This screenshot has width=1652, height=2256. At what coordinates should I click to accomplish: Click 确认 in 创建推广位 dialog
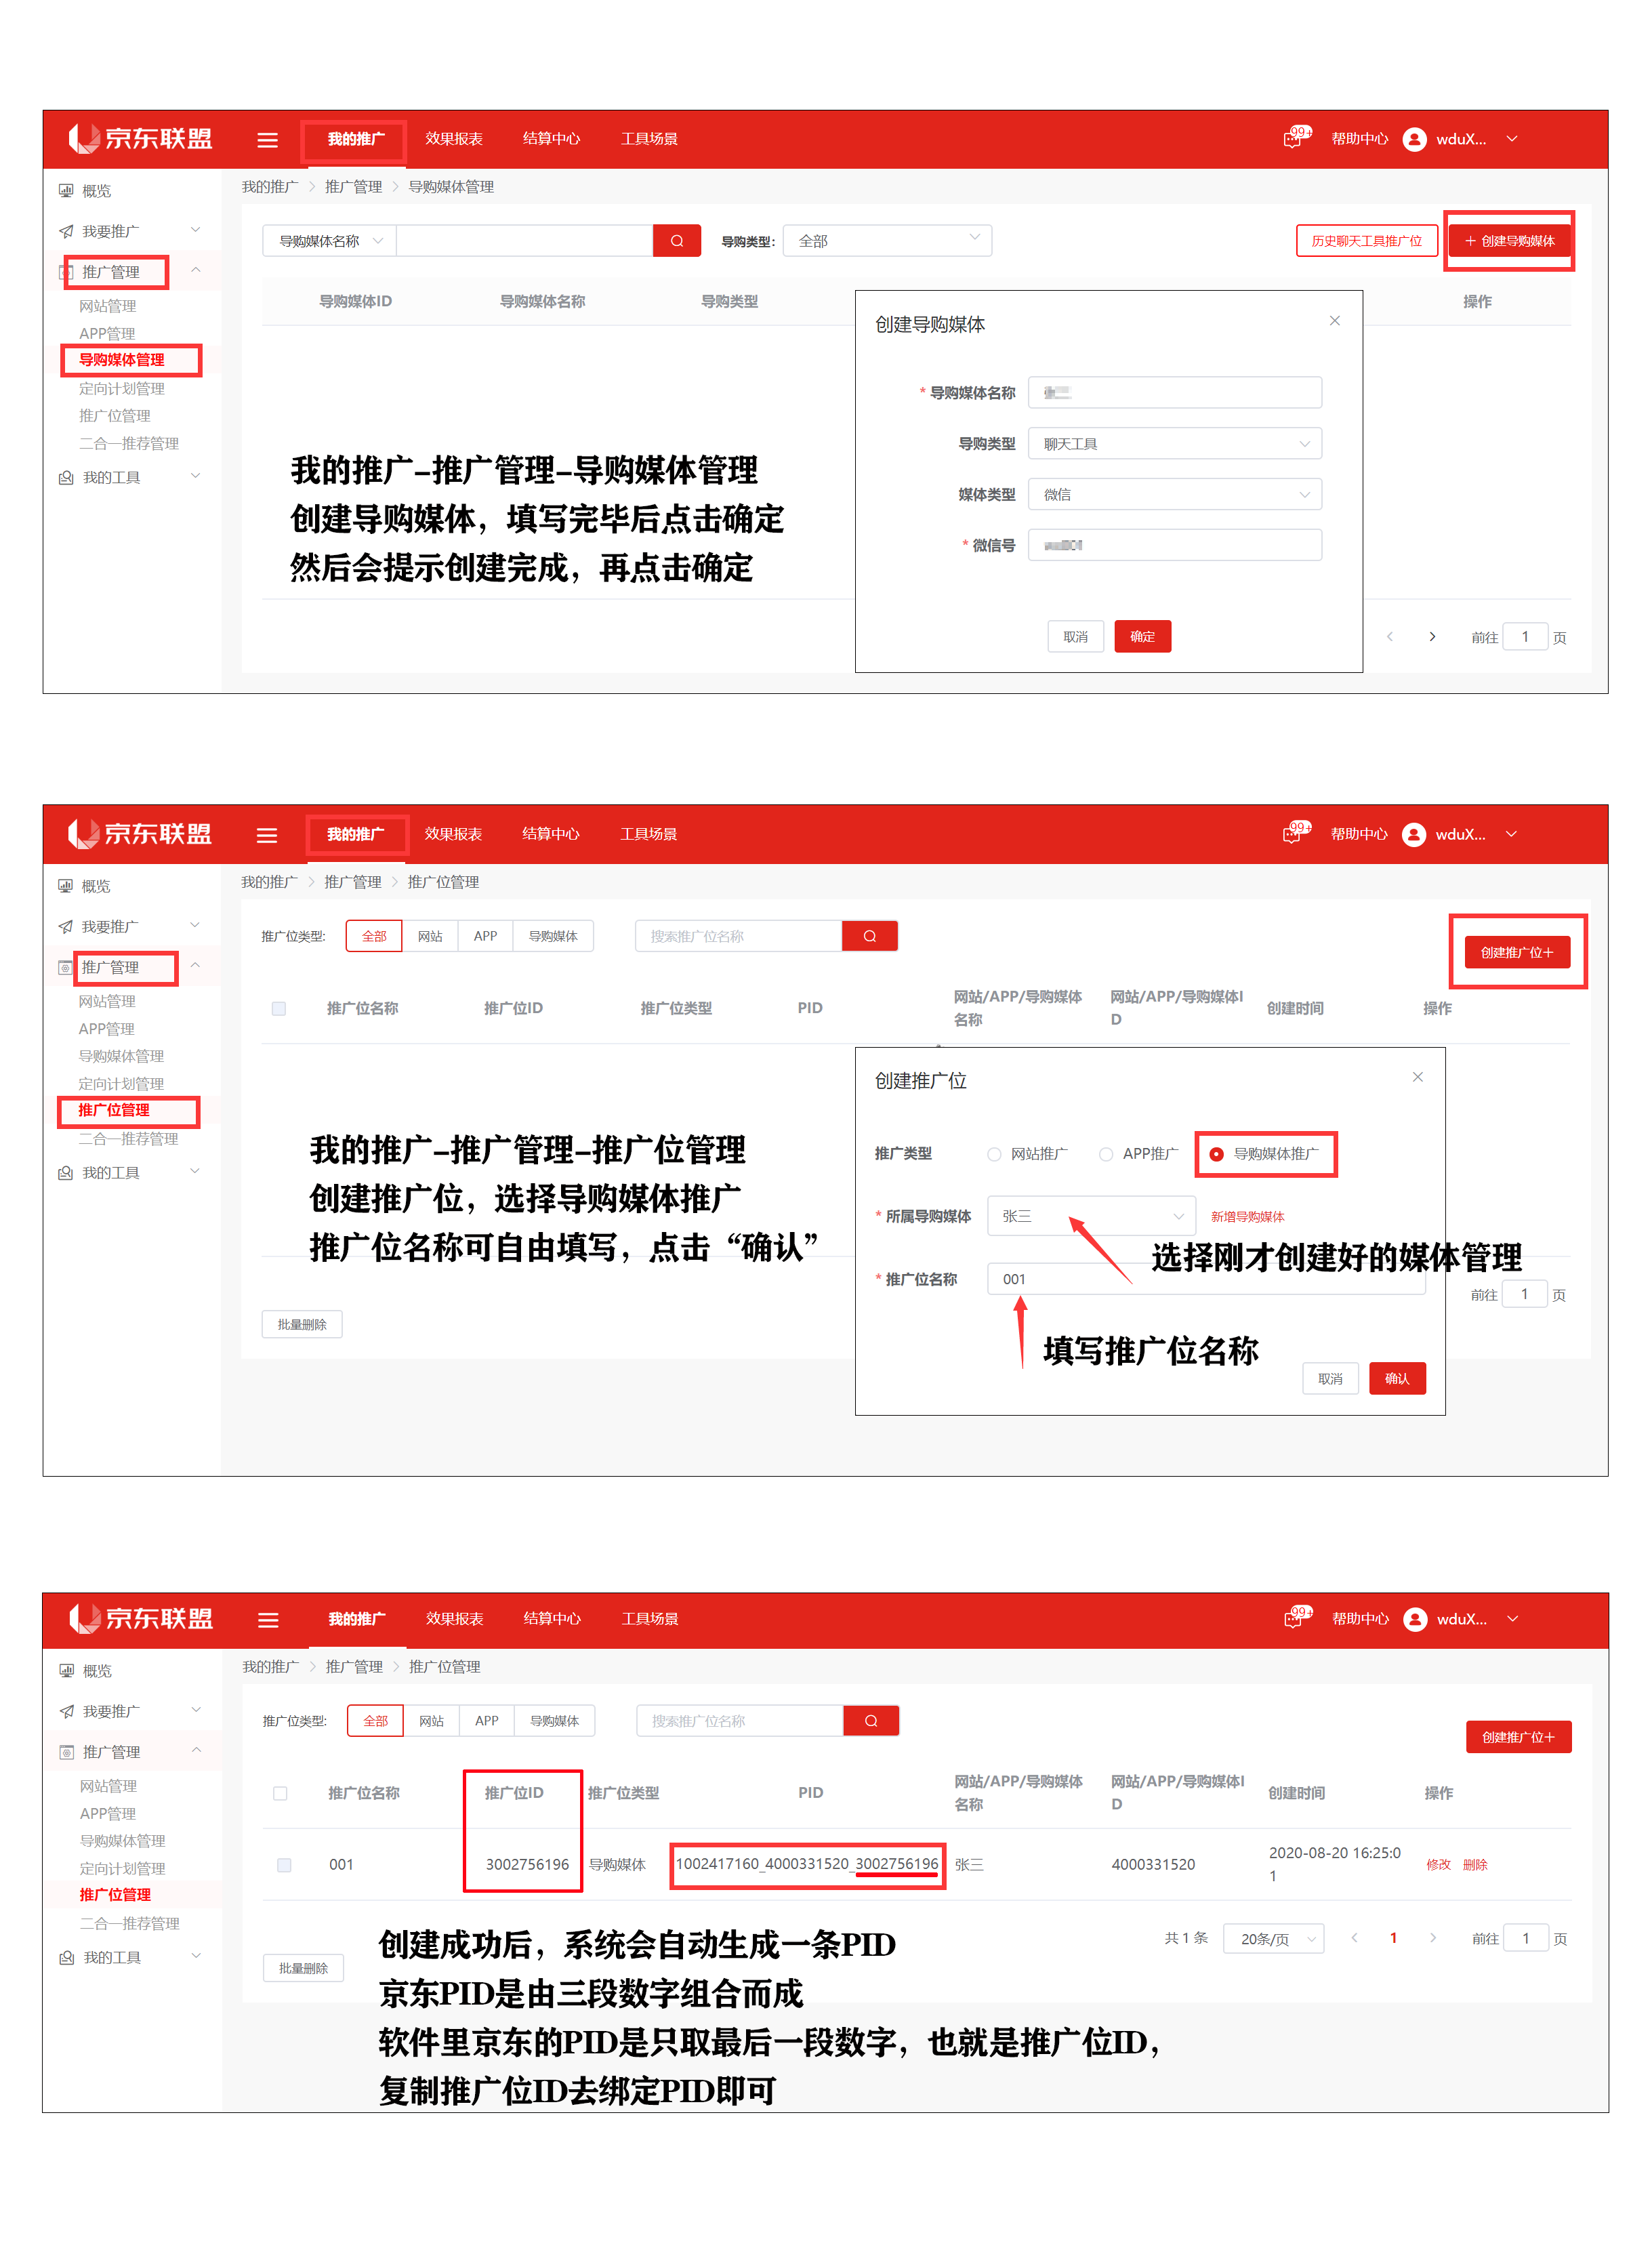click(x=1397, y=1379)
